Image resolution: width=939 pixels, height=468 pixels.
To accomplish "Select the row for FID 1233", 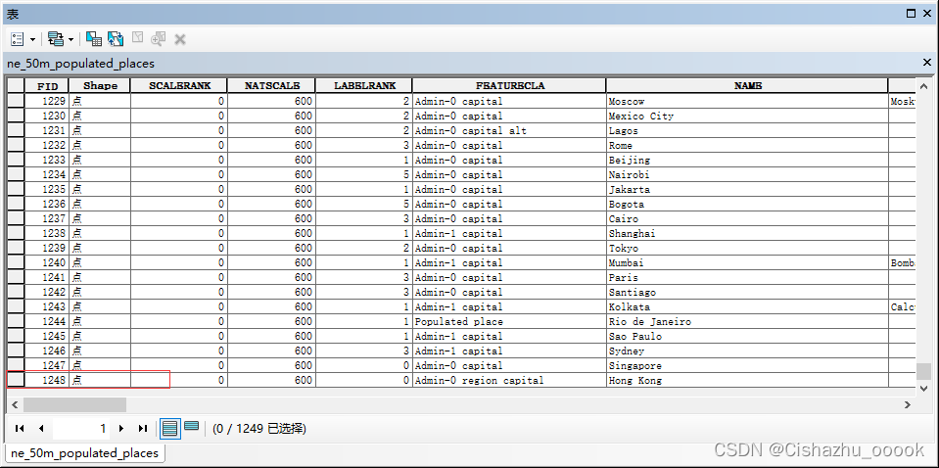I will [16, 160].
